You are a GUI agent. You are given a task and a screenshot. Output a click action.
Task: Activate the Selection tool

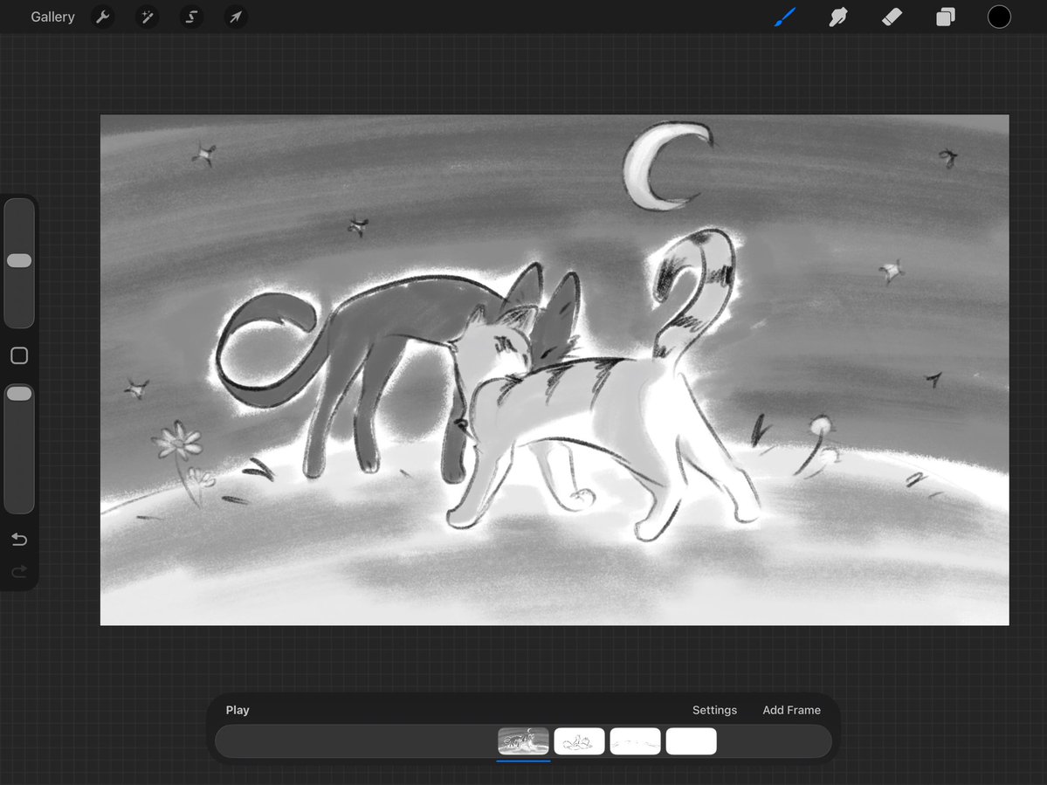click(x=190, y=17)
